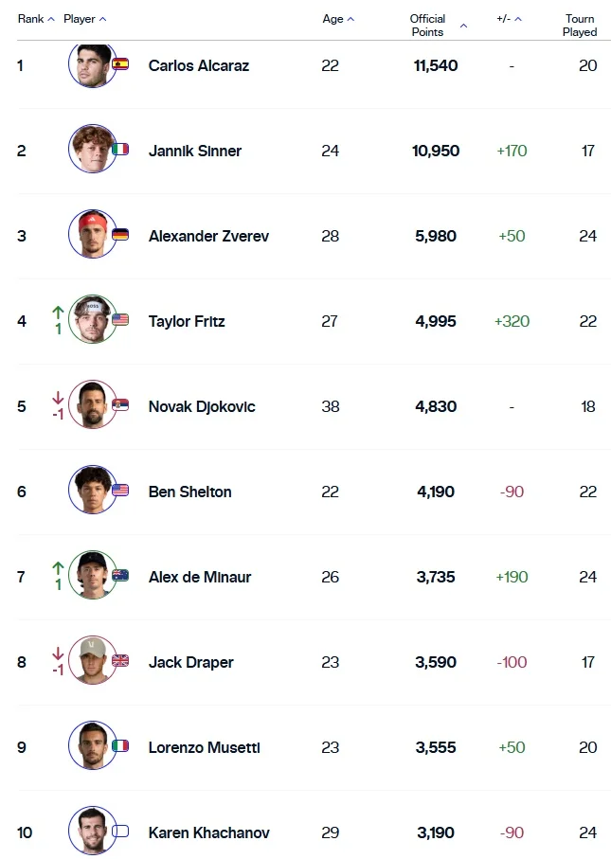This screenshot has width=611, height=859.
Task: Click Carlos Alcaraz's Spain flag icon
Action: pyautogui.click(x=120, y=64)
